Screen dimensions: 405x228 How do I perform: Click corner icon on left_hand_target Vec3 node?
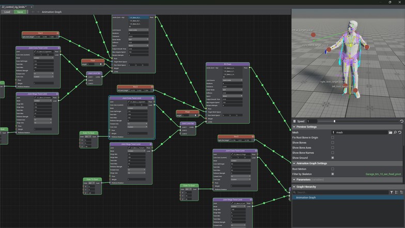click(x=152, y=87)
